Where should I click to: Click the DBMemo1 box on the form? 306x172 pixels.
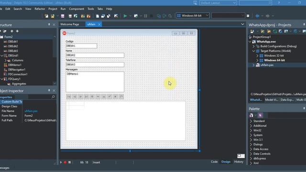pyautogui.click(x=95, y=82)
